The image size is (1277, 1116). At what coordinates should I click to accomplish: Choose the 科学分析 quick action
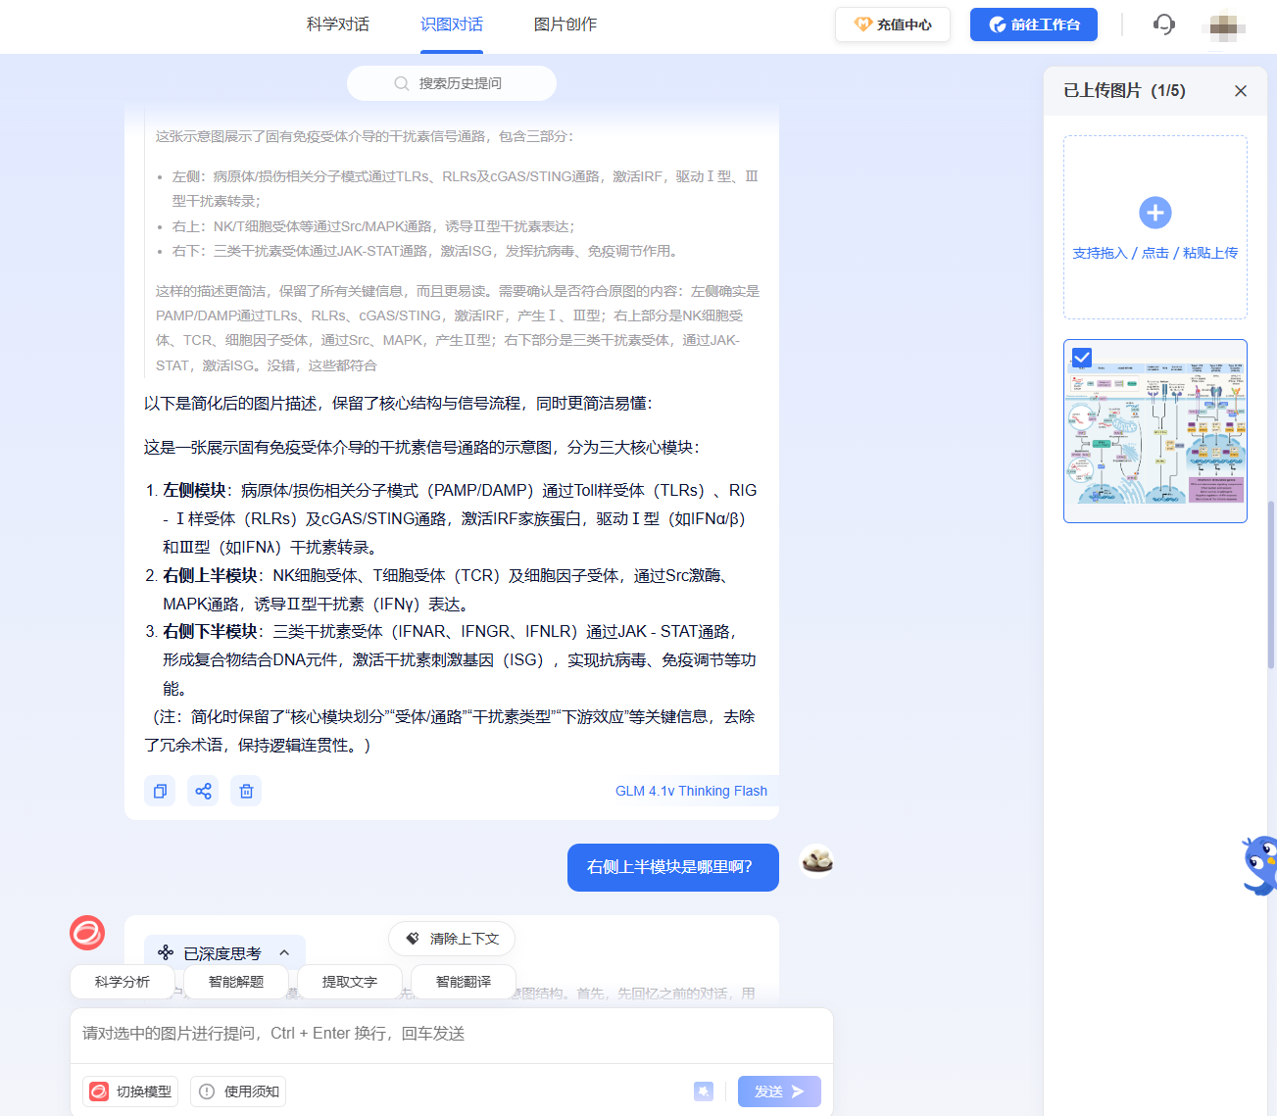pyautogui.click(x=123, y=982)
